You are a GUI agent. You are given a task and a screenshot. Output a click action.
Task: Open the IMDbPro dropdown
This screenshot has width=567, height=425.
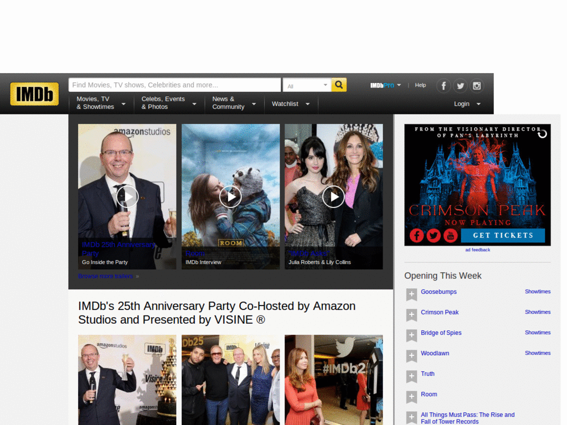[x=385, y=85]
